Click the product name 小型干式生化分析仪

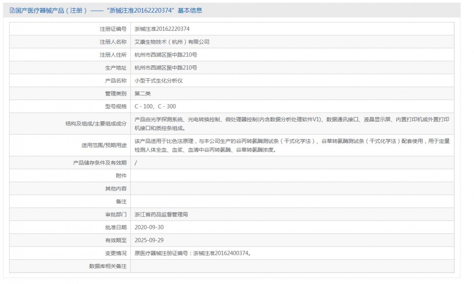158,81
